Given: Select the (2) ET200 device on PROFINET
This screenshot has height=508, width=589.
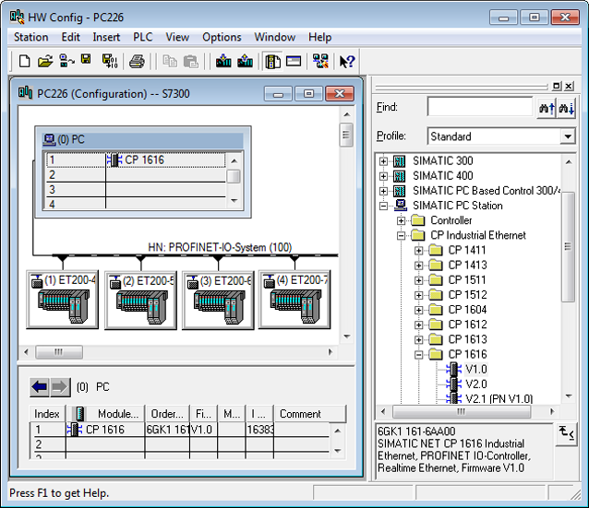Looking at the screenshot, I should pos(140,300).
